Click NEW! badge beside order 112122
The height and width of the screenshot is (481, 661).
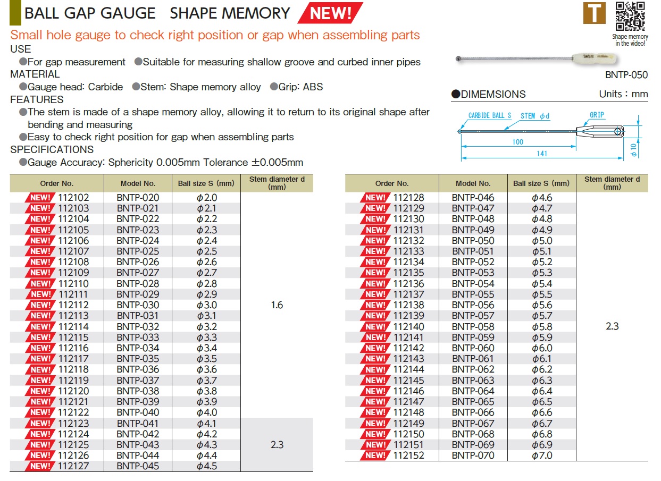40,412
